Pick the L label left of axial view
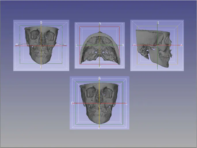Viewport: 197px width, 148px height. point(76,45)
